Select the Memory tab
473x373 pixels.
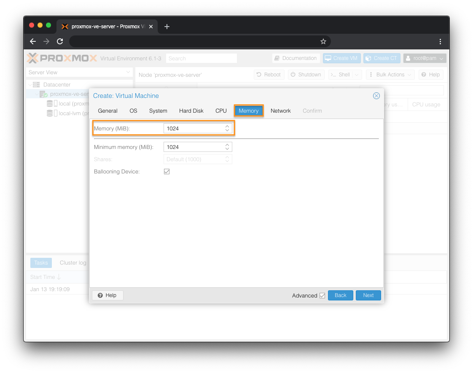click(x=249, y=111)
